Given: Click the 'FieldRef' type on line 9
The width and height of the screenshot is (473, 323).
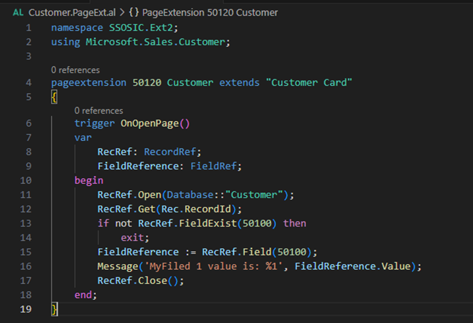Looking at the screenshot, I should [213, 166].
